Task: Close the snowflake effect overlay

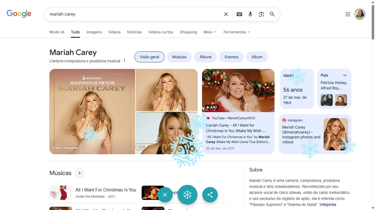Action: pos(165,195)
